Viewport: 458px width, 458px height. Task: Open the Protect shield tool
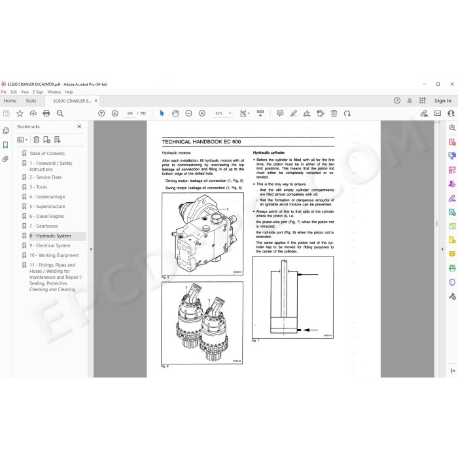(x=452, y=282)
